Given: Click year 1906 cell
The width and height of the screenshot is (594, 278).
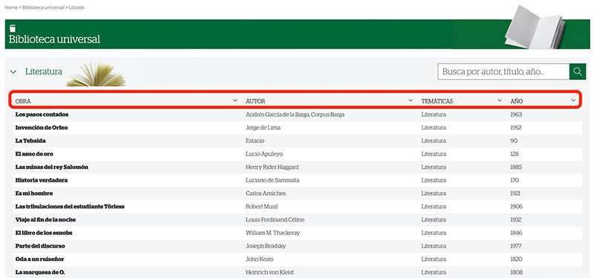Looking at the screenshot, I should 517,207.
